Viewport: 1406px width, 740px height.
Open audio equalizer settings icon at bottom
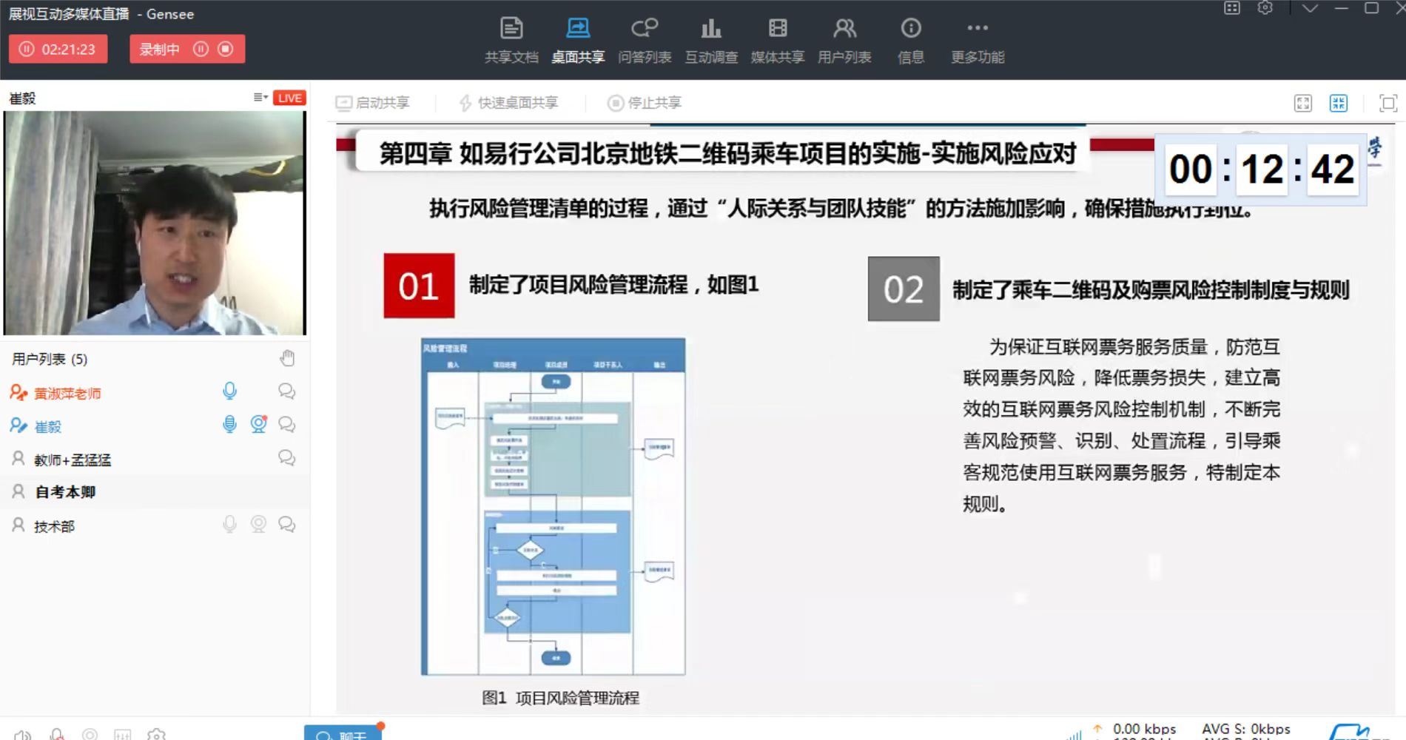point(123,734)
